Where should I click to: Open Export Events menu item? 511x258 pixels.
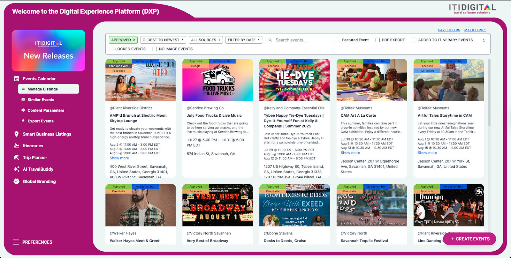41,121
